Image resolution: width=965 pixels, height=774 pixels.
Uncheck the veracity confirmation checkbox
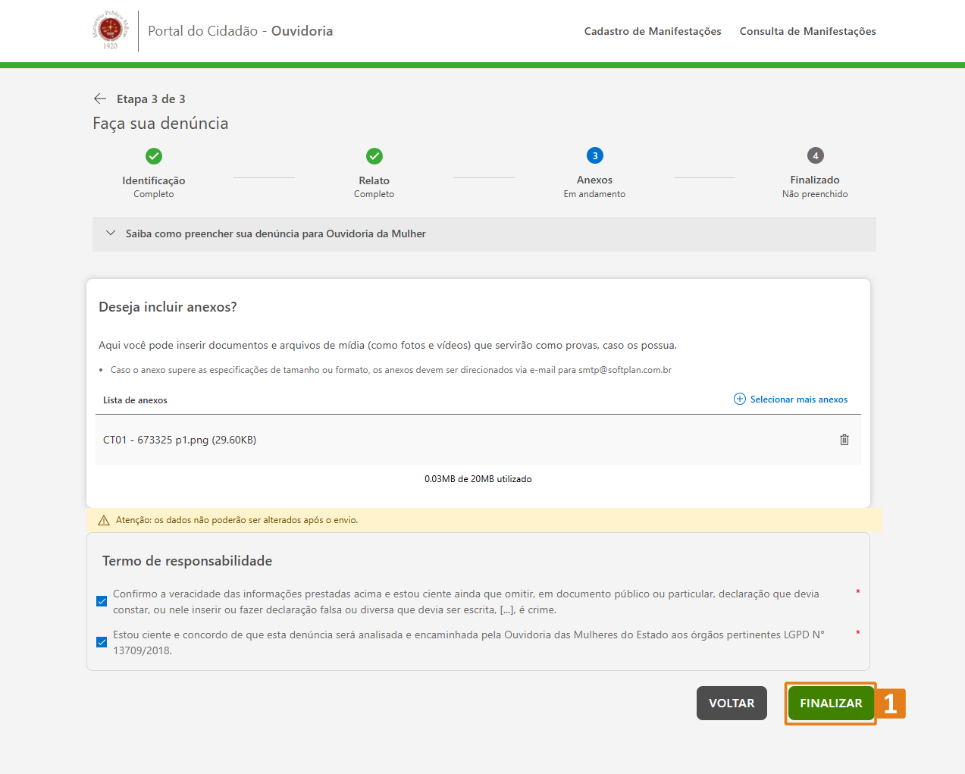point(102,601)
